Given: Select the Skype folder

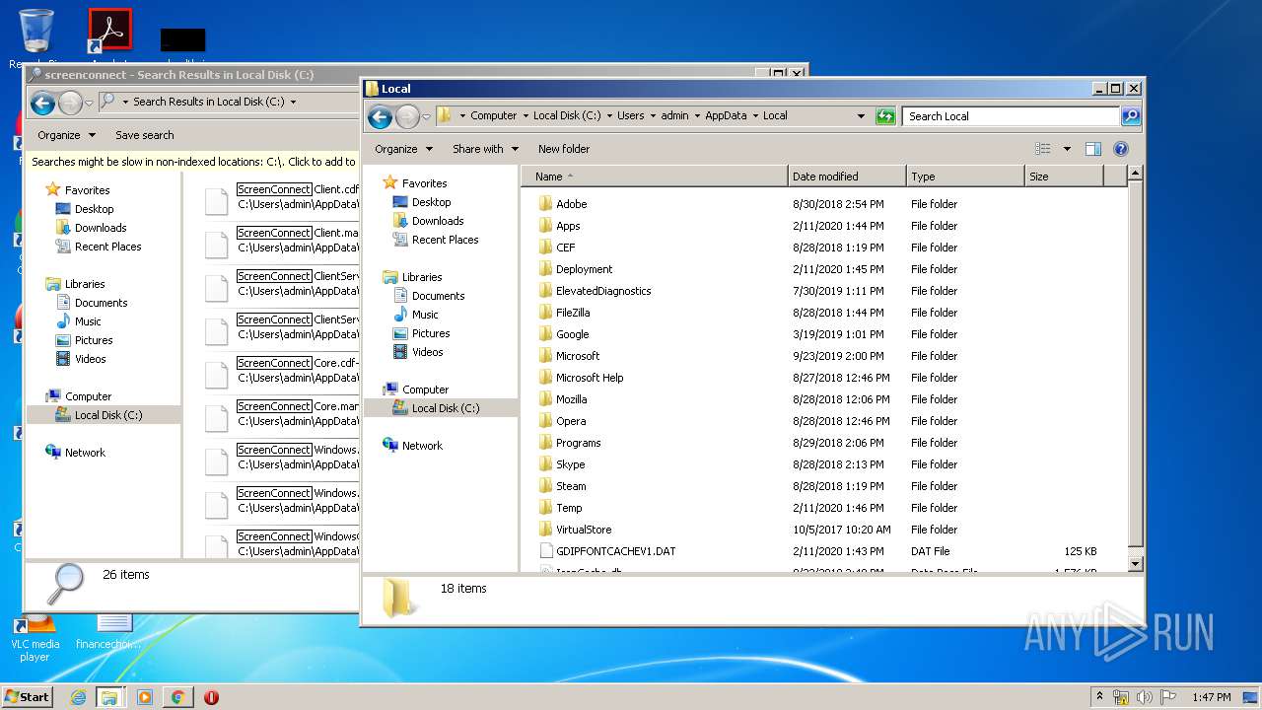Looking at the screenshot, I should click(x=570, y=464).
